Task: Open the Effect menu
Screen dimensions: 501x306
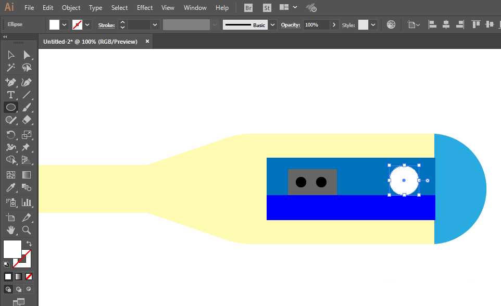Action: 145,8
